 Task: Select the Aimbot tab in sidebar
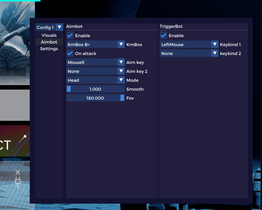(49, 42)
